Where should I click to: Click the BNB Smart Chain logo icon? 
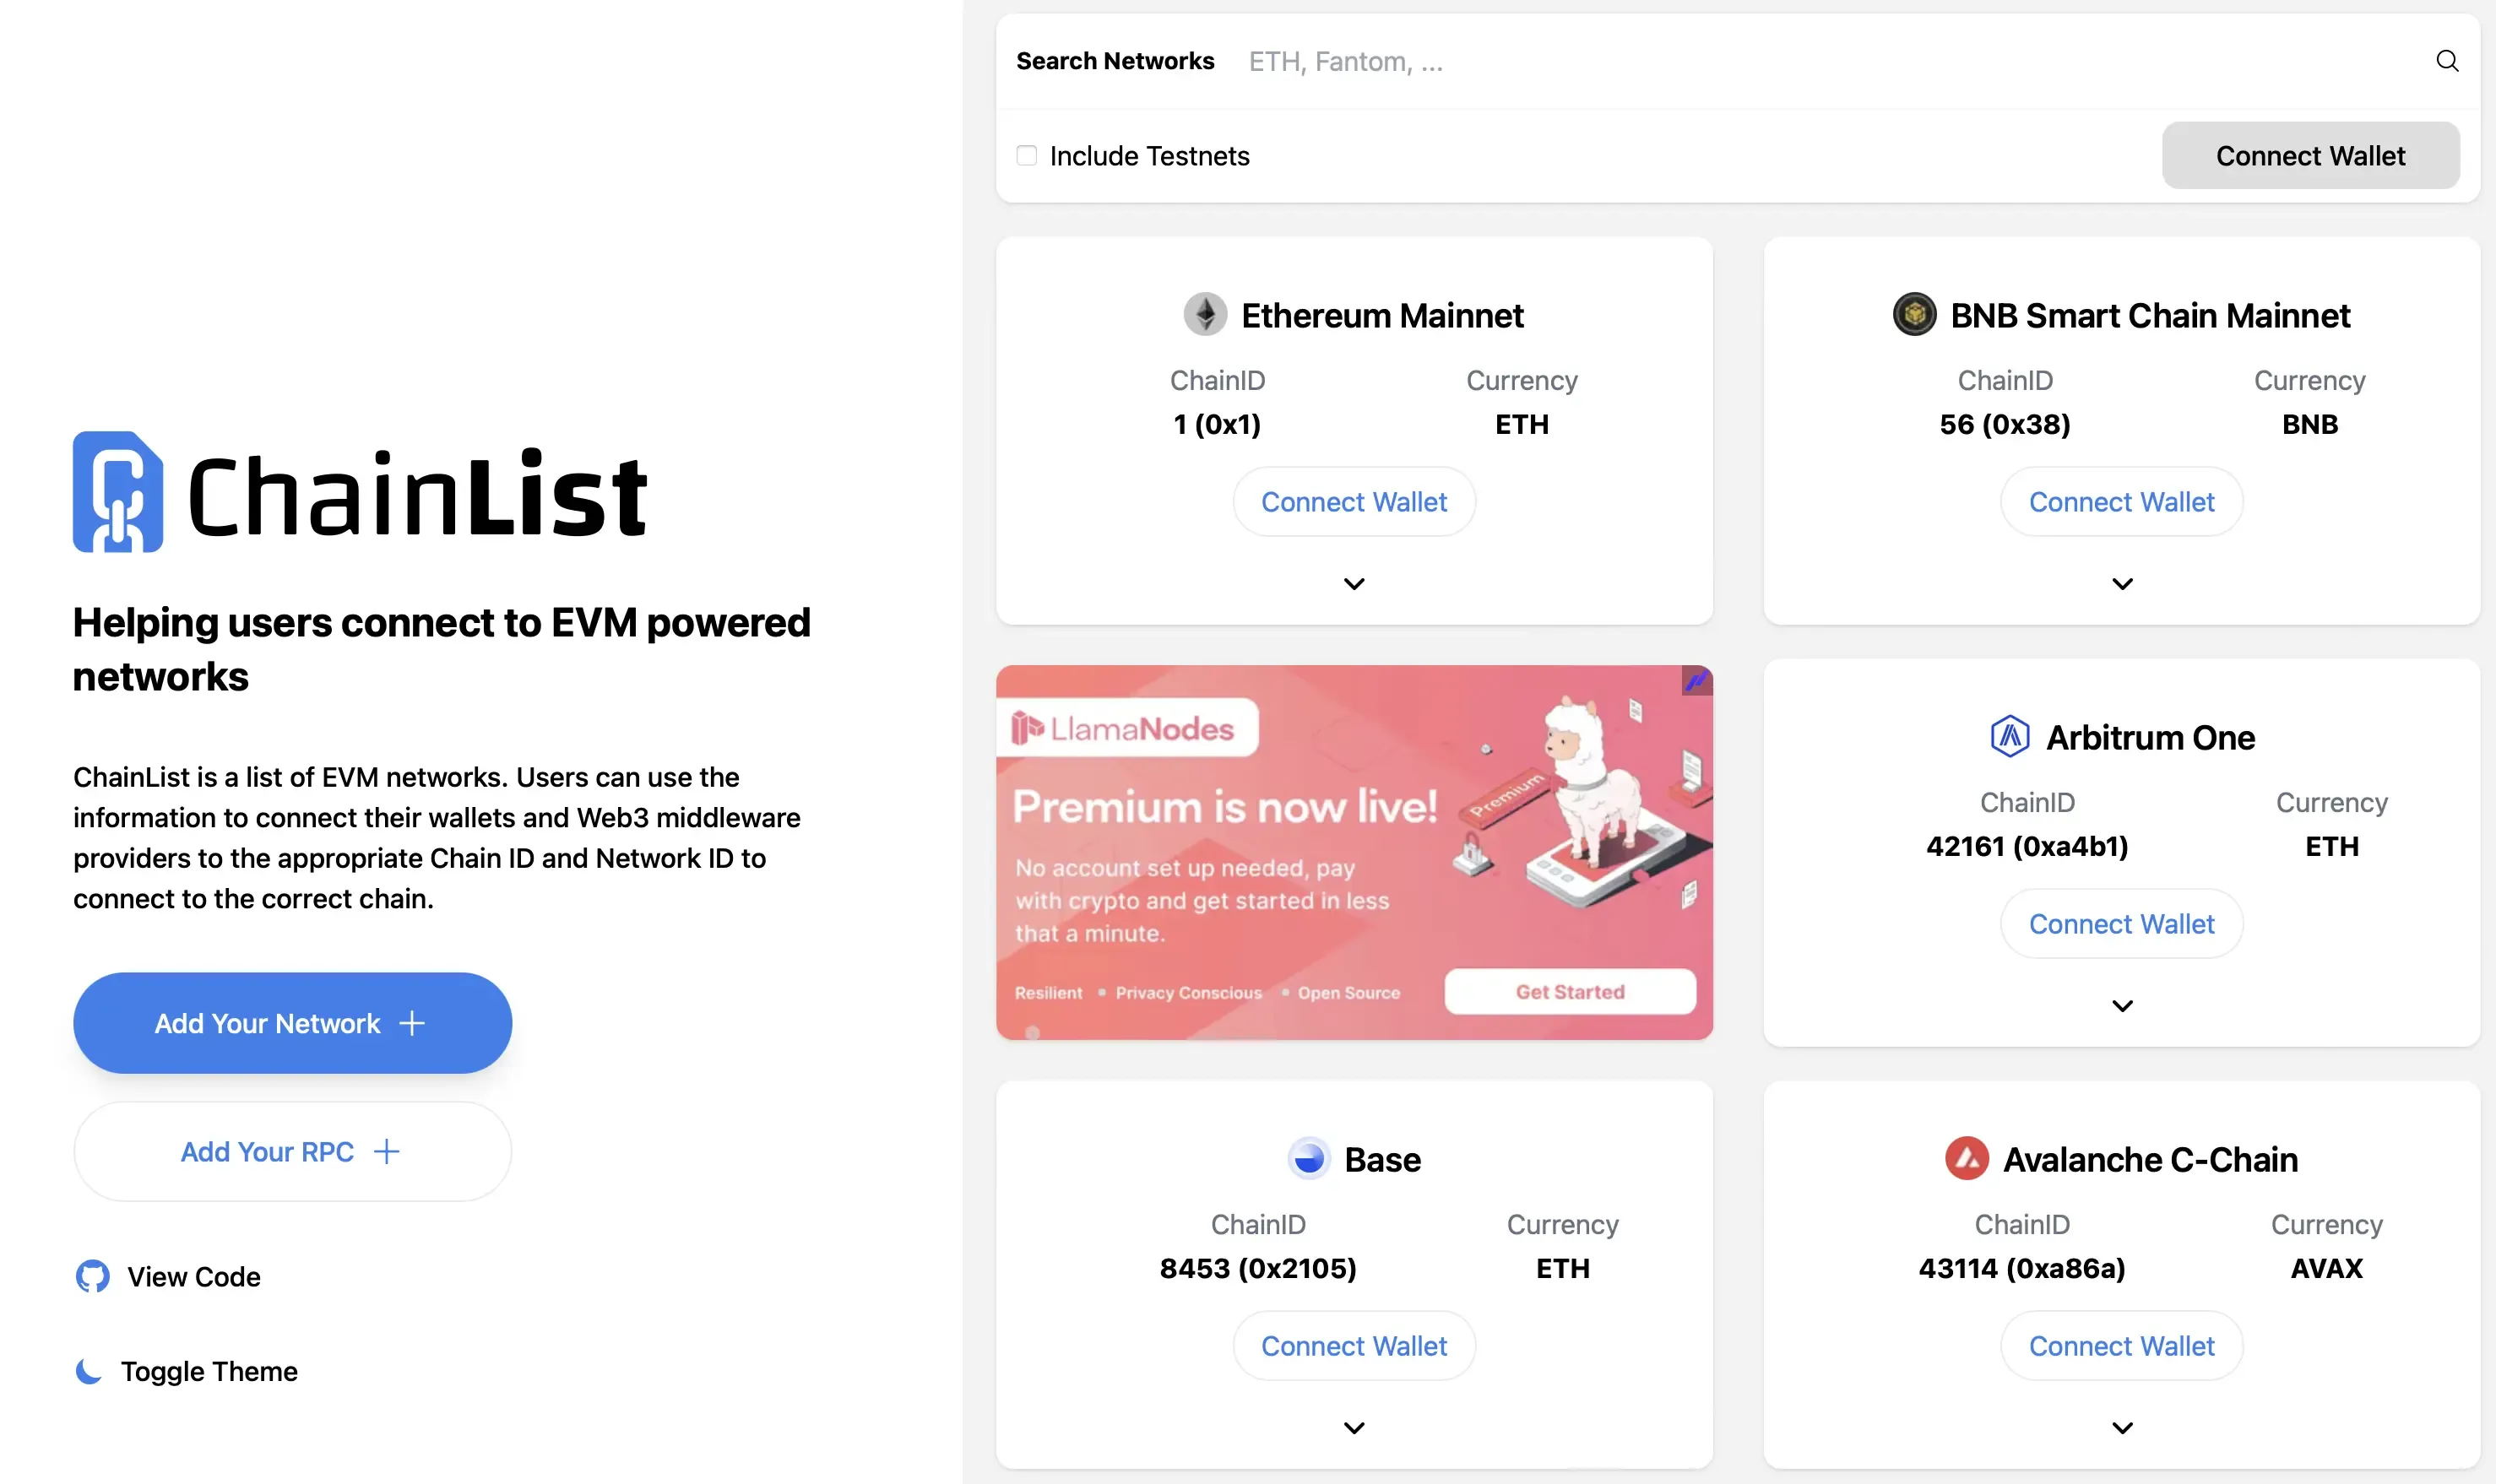tap(1914, 315)
